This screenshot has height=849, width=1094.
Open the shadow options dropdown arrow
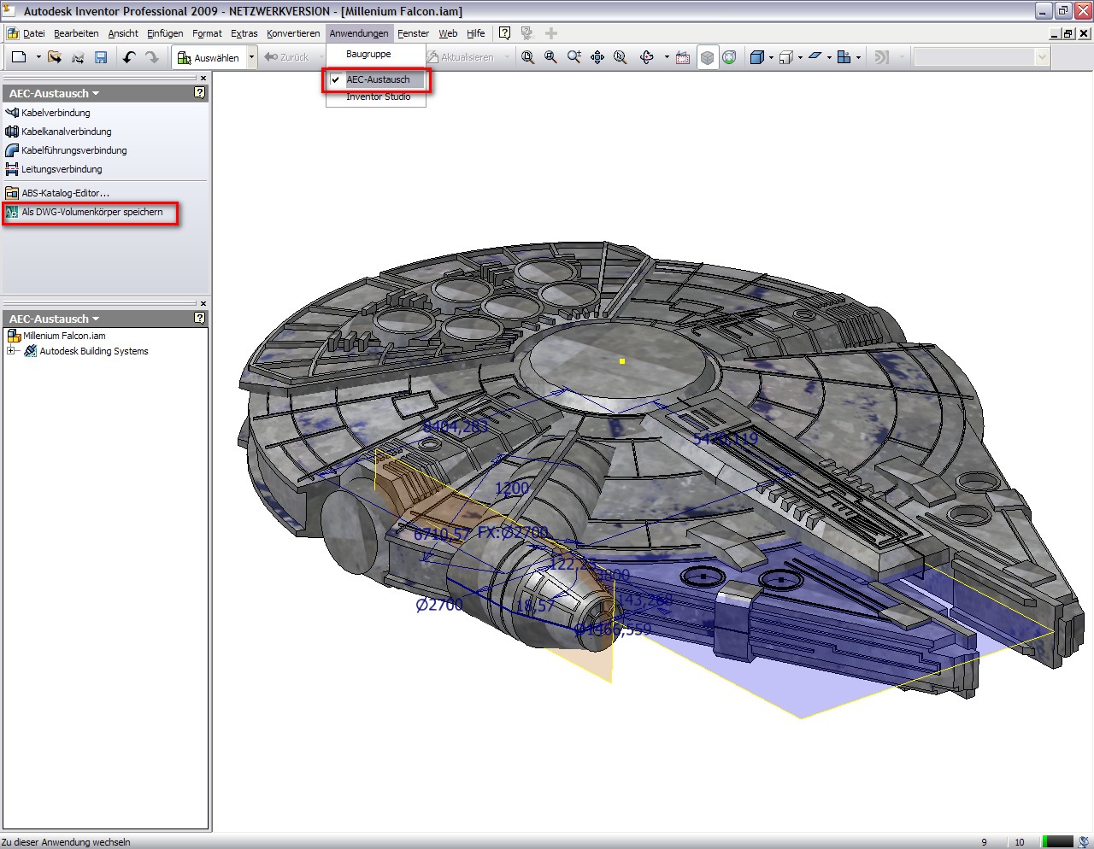(829, 57)
